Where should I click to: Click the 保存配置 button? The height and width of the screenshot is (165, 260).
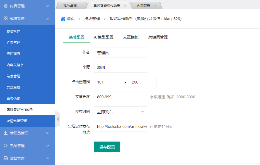(x=107, y=147)
